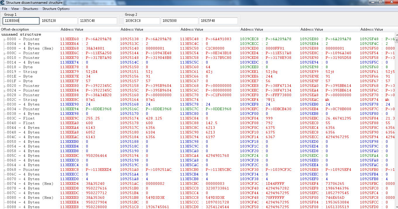Click the Cheat Engine icon in title bar

[x=3, y=3]
